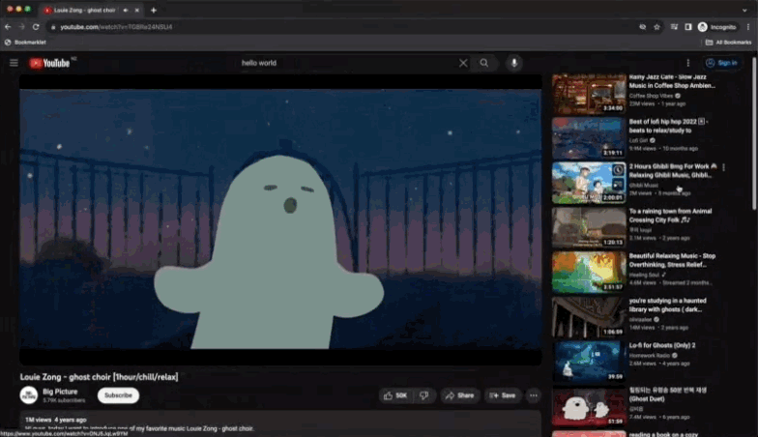The image size is (758, 437).
Task: Open options menu for Ghibli video
Action: point(723,167)
